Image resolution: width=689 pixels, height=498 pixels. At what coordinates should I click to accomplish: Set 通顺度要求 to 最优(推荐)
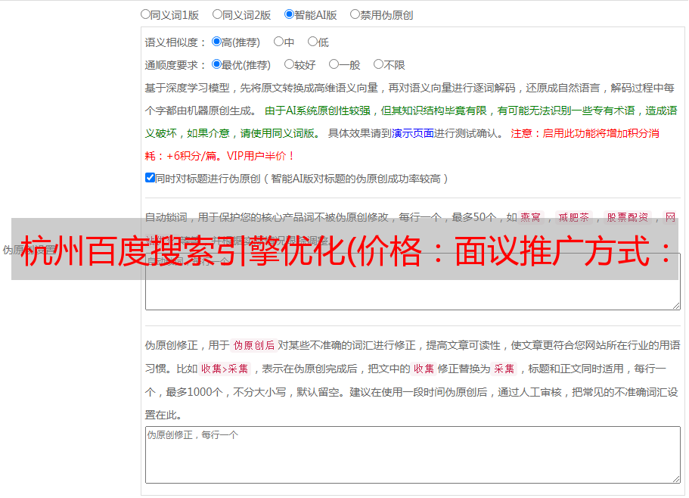(x=216, y=64)
